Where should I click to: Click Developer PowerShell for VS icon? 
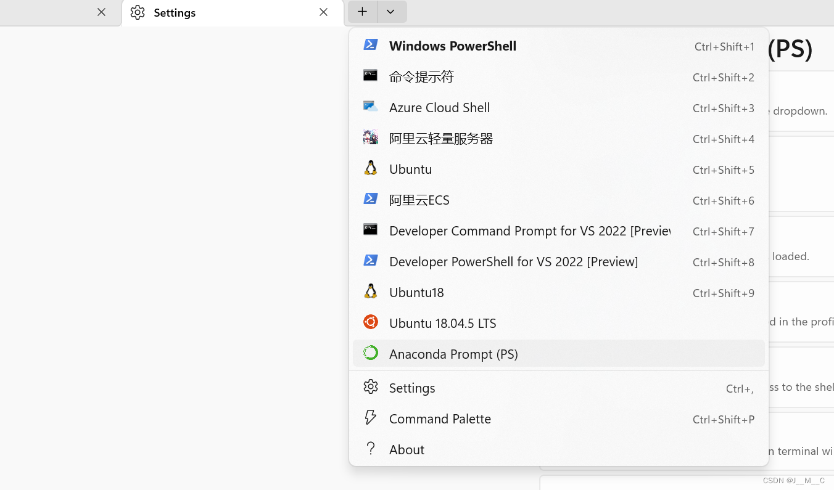370,260
